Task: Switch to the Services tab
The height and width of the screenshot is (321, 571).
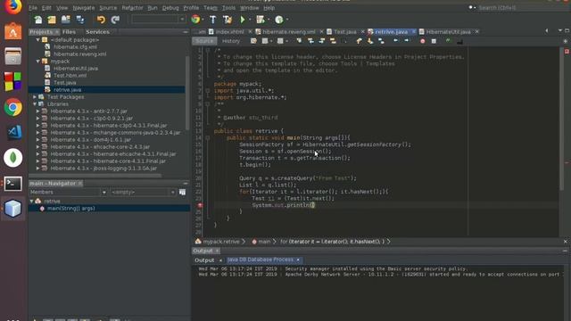Action: (97, 32)
